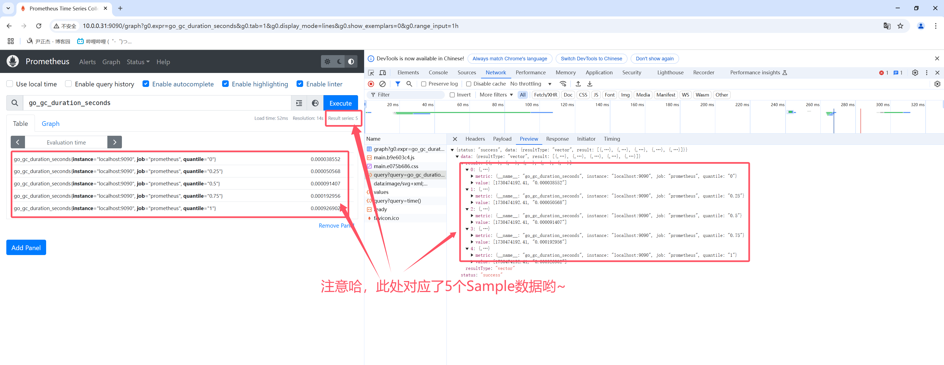Click the DevTools inspect element icon
The image size is (944, 365).
click(371, 72)
